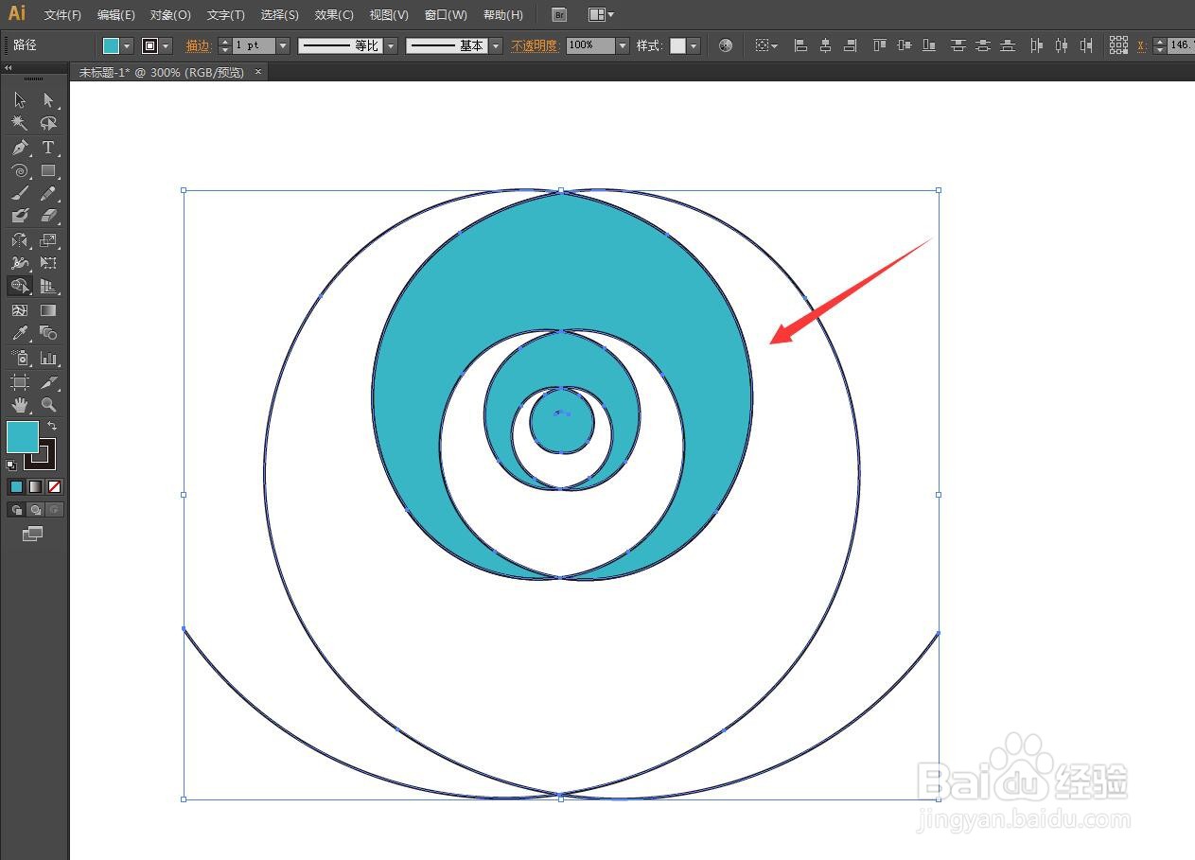Click the 不透明度 opacity panel link
This screenshot has width=1195, height=860.
tap(536, 45)
